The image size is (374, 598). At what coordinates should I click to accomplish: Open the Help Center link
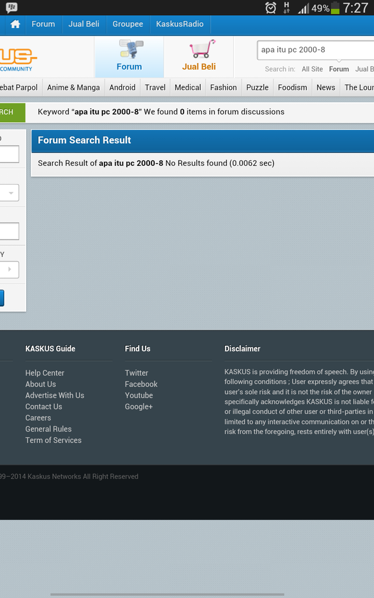pyautogui.click(x=44, y=373)
